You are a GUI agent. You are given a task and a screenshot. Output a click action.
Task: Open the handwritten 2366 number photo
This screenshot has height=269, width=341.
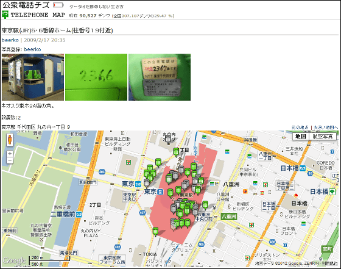96,77
